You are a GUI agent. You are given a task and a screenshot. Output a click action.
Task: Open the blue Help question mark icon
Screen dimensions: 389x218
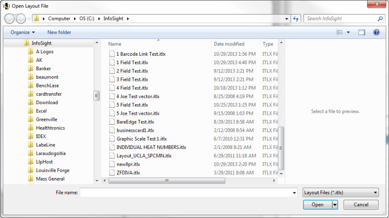(x=376, y=32)
